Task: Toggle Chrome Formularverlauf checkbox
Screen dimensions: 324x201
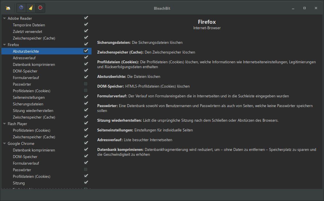Action: point(86,163)
